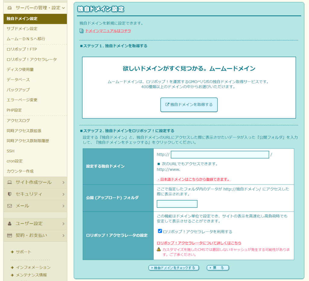Select データベース from sidebar menu
This screenshot has height=281, width=309.
click(18, 80)
